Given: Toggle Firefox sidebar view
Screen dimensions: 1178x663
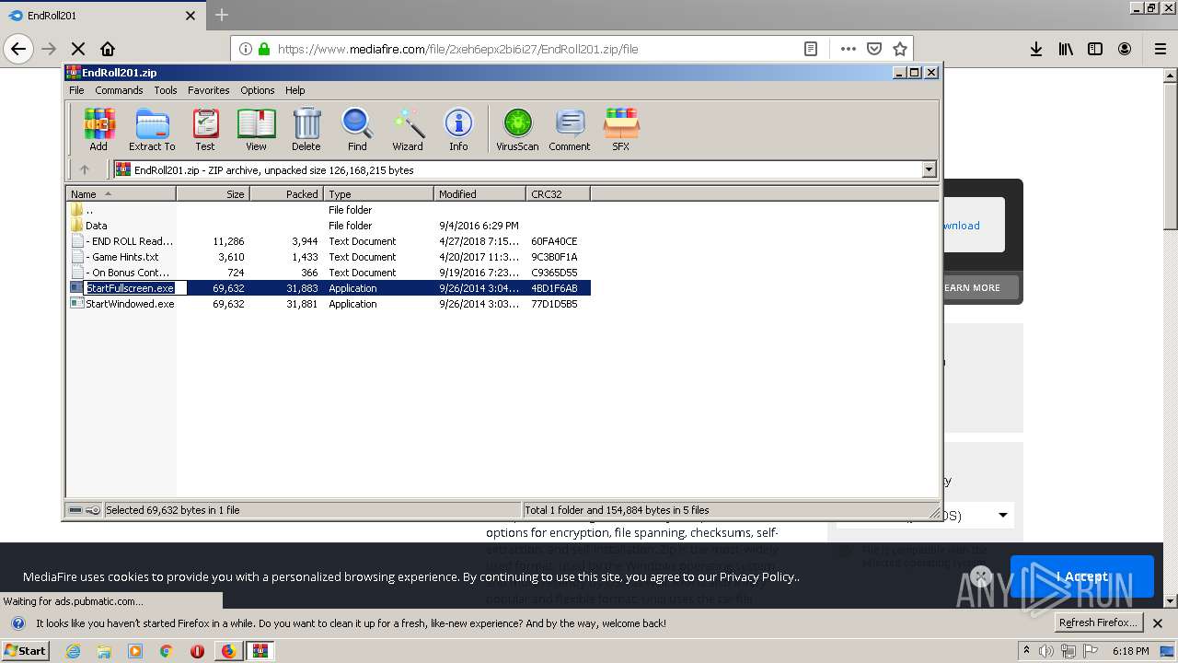Looking at the screenshot, I should point(1095,49).
